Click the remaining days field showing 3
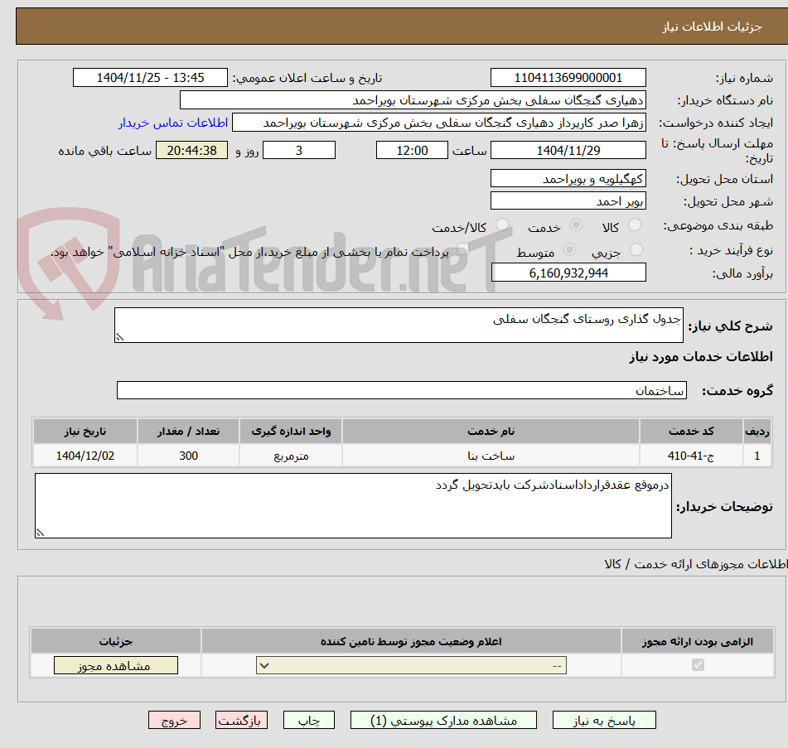The height and width of the screenshot is (748, 788). (299, 150)
